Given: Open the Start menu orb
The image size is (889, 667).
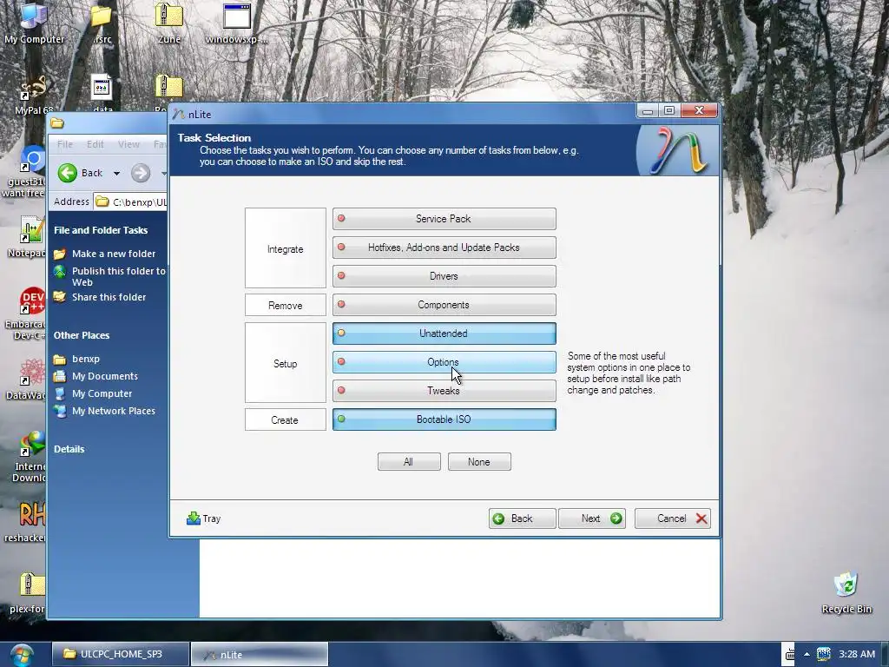Looking at the screenshot, I should (x=22, y=655).
